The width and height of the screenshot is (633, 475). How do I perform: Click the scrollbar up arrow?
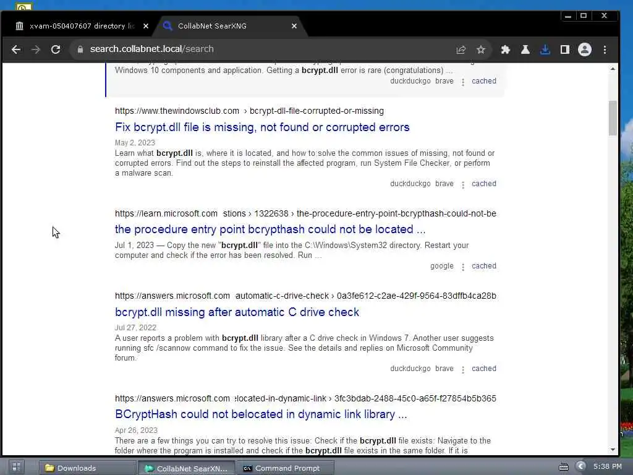[613, 69]
